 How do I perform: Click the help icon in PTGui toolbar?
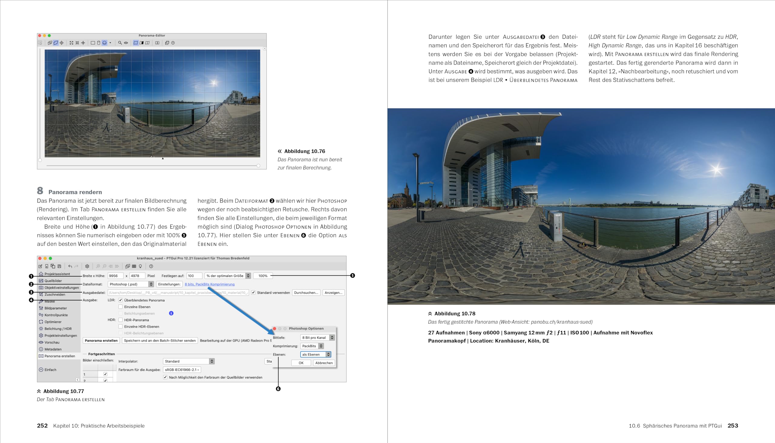151,266
